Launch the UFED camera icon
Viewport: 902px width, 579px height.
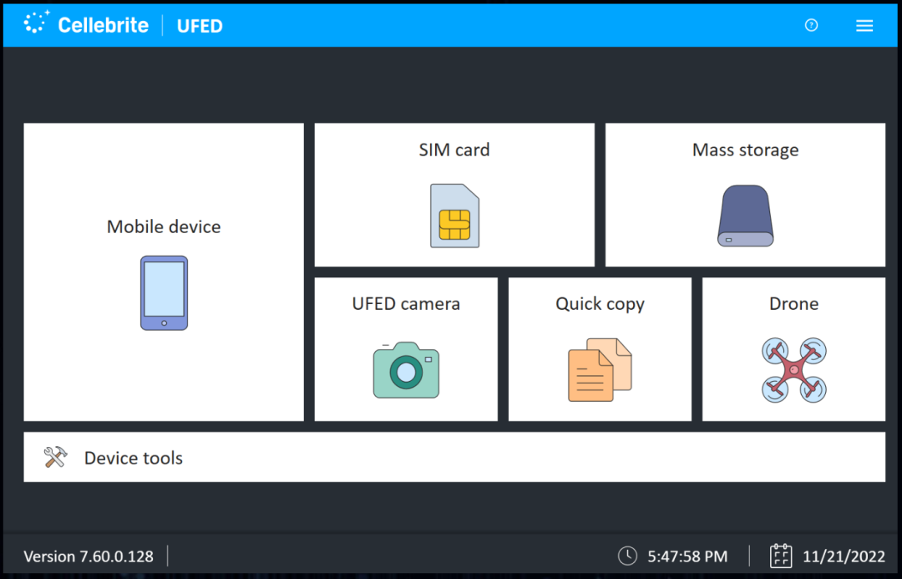tap(406, 370)
